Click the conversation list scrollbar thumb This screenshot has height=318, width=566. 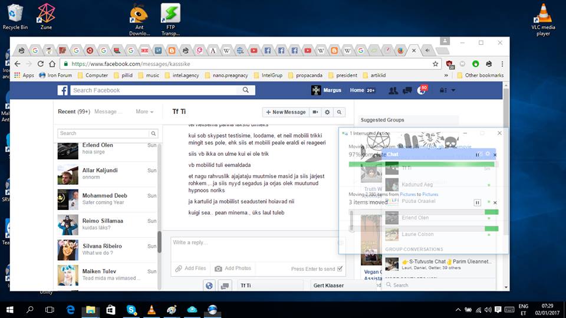point(159,242)
